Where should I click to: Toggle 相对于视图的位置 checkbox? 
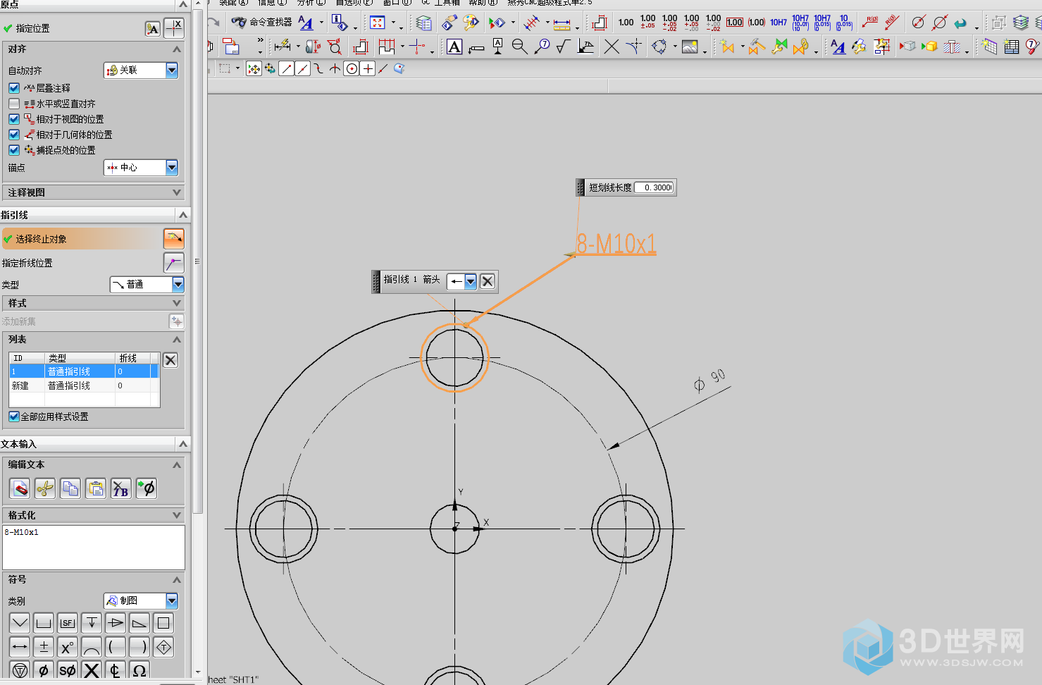[14, 119]
